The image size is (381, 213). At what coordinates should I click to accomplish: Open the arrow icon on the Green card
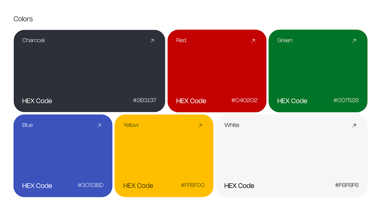coord(354,40)
